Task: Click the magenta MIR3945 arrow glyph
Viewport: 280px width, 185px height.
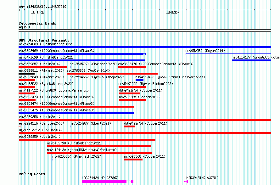Action: (186, 182)
